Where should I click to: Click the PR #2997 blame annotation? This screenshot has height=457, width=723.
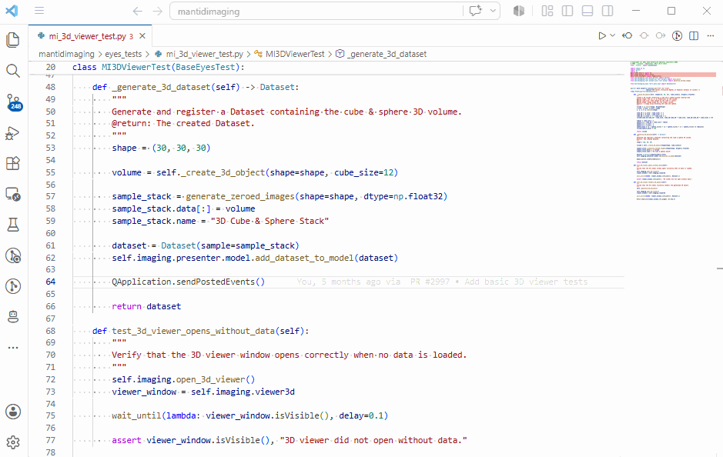coord(430,282)
